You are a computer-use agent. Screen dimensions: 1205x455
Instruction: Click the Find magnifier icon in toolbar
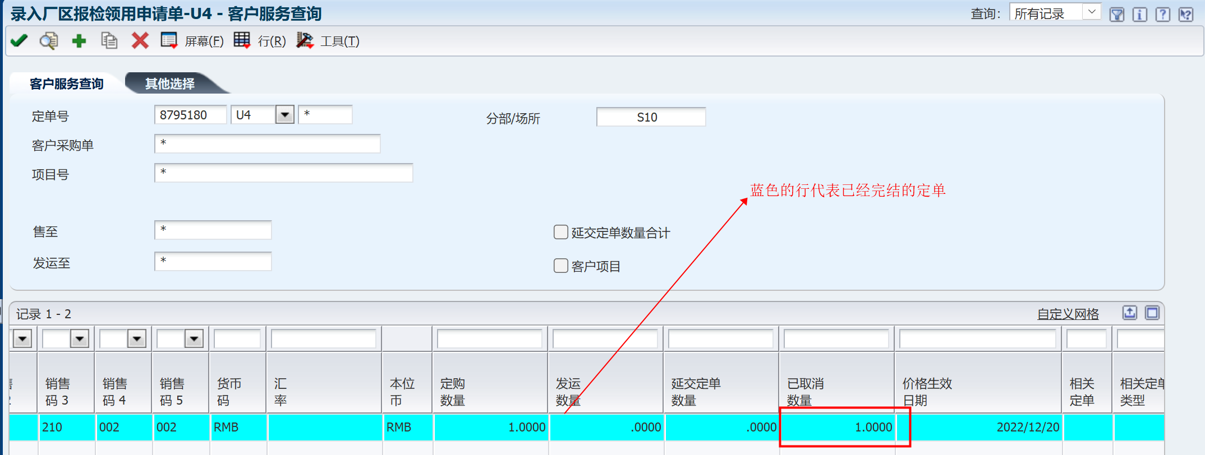pyautogui.click(x=49, y=40)
